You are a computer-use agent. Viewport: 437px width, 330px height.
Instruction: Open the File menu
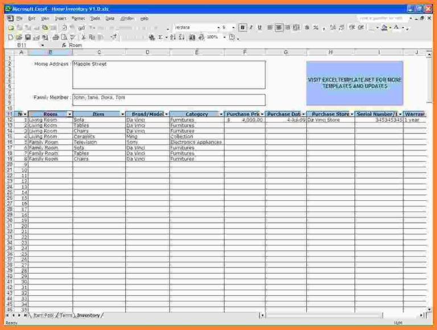[19, 18]
